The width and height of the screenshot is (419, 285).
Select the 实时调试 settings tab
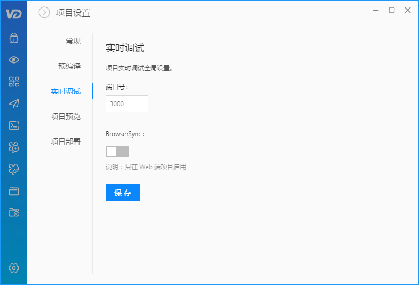click(66, 91)
